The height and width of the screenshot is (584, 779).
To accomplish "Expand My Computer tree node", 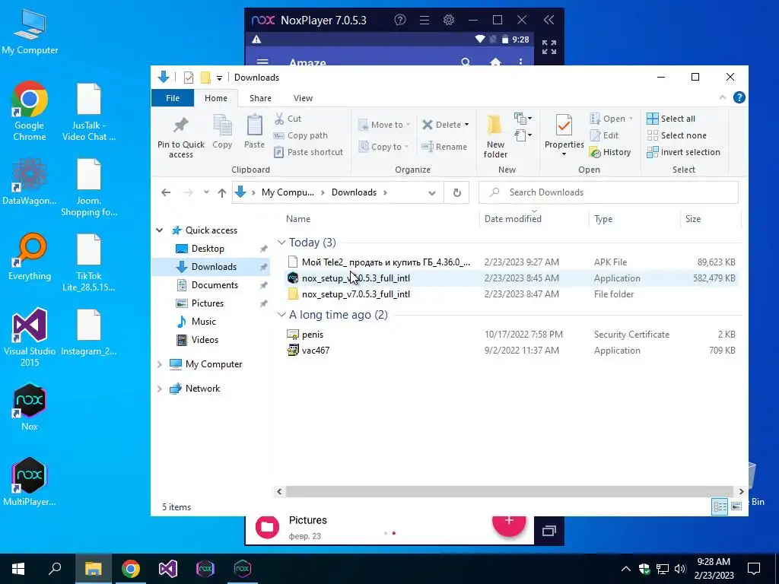I will point(160,364).
